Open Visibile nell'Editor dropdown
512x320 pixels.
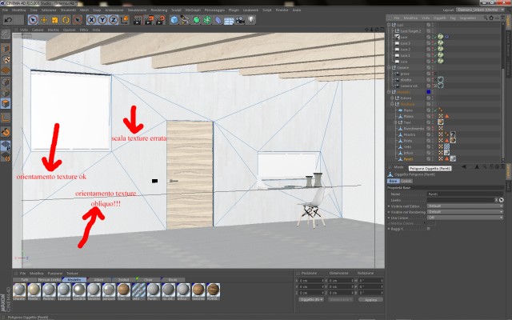tap(465, 206)
